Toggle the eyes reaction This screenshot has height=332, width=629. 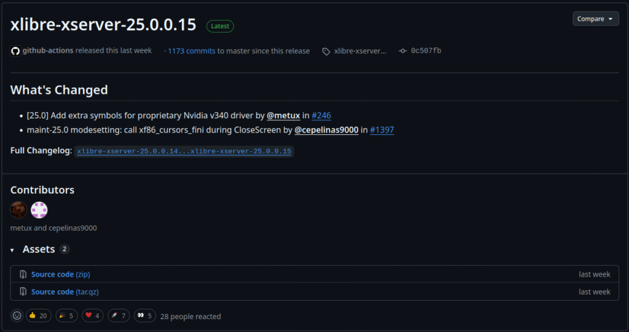point(145,315)
